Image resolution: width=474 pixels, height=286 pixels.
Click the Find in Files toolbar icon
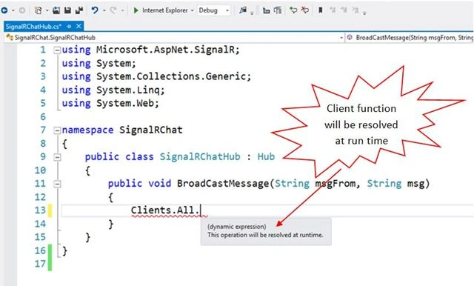click(x=243, y=10)
